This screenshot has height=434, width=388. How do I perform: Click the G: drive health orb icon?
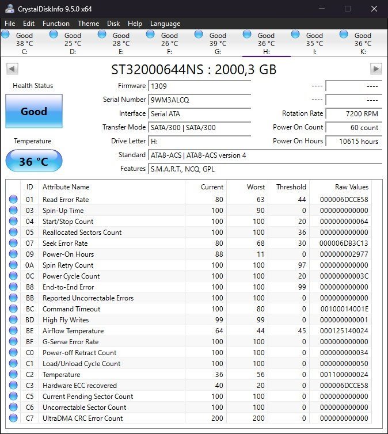(x=199, y=35)
